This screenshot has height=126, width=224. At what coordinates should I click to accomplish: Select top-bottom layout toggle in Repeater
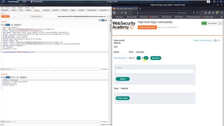pos(103,20)
